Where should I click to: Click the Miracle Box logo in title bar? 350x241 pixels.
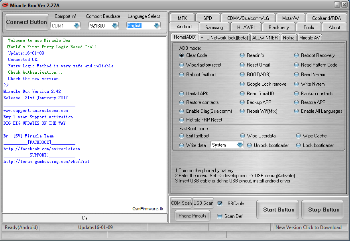[x=5, y=5]
